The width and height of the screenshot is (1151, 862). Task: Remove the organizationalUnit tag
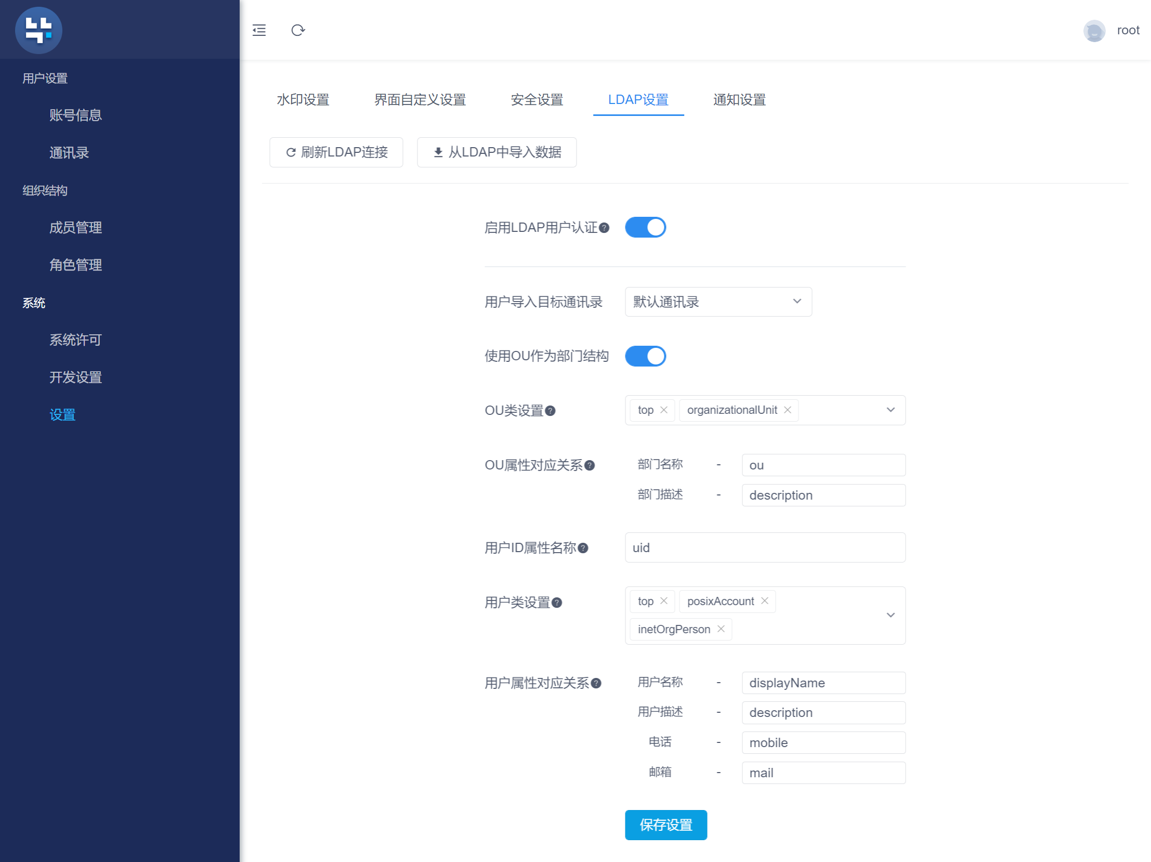[x=787, y=410]
